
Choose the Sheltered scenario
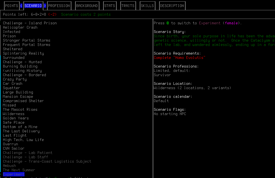tap(13, 49)
